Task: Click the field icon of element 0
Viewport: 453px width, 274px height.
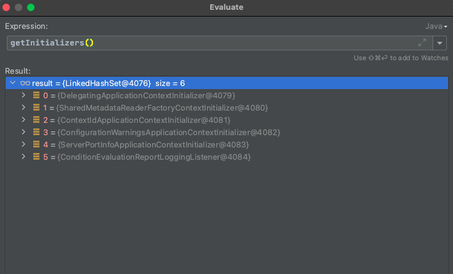Action: coord(36,95)
